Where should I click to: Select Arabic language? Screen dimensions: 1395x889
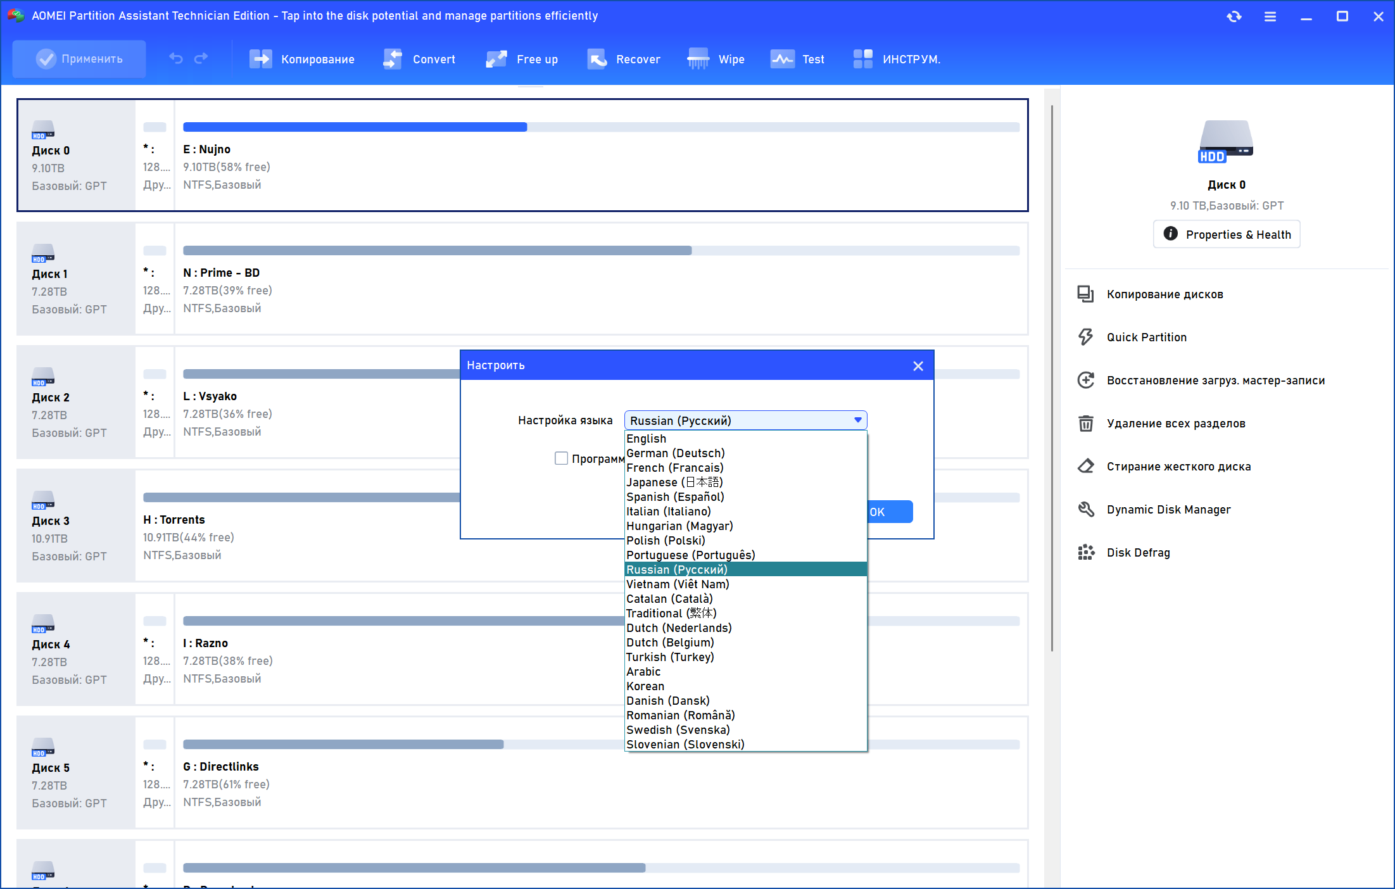[746, 671]
